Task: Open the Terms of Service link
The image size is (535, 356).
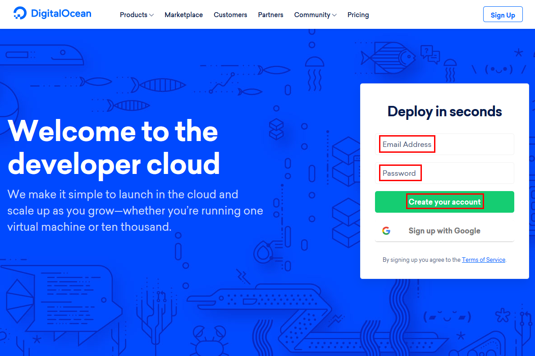Action: pyautogui.click(x=484, y=260)
